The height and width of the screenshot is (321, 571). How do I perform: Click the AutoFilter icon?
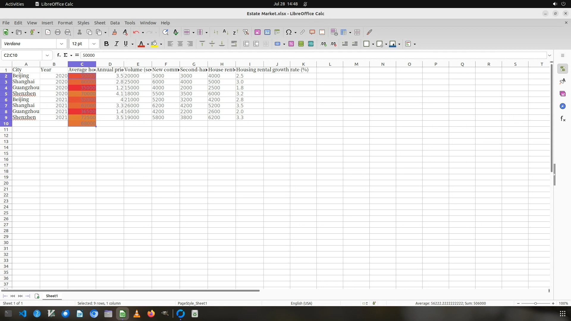[x=246, y=32]
